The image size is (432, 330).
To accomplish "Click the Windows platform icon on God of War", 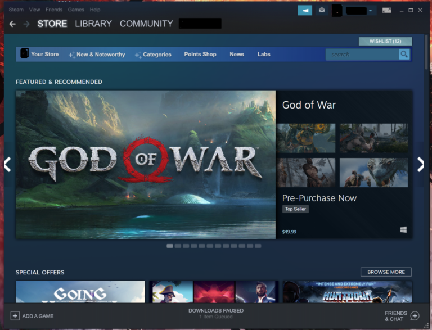I will (x=403, y=230).
